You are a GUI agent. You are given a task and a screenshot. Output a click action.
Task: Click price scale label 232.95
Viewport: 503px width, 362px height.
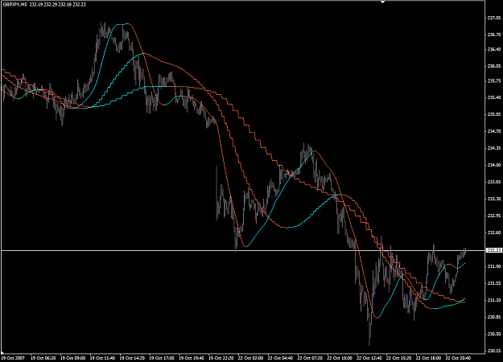pyautogui.click(x=494, y=216)
